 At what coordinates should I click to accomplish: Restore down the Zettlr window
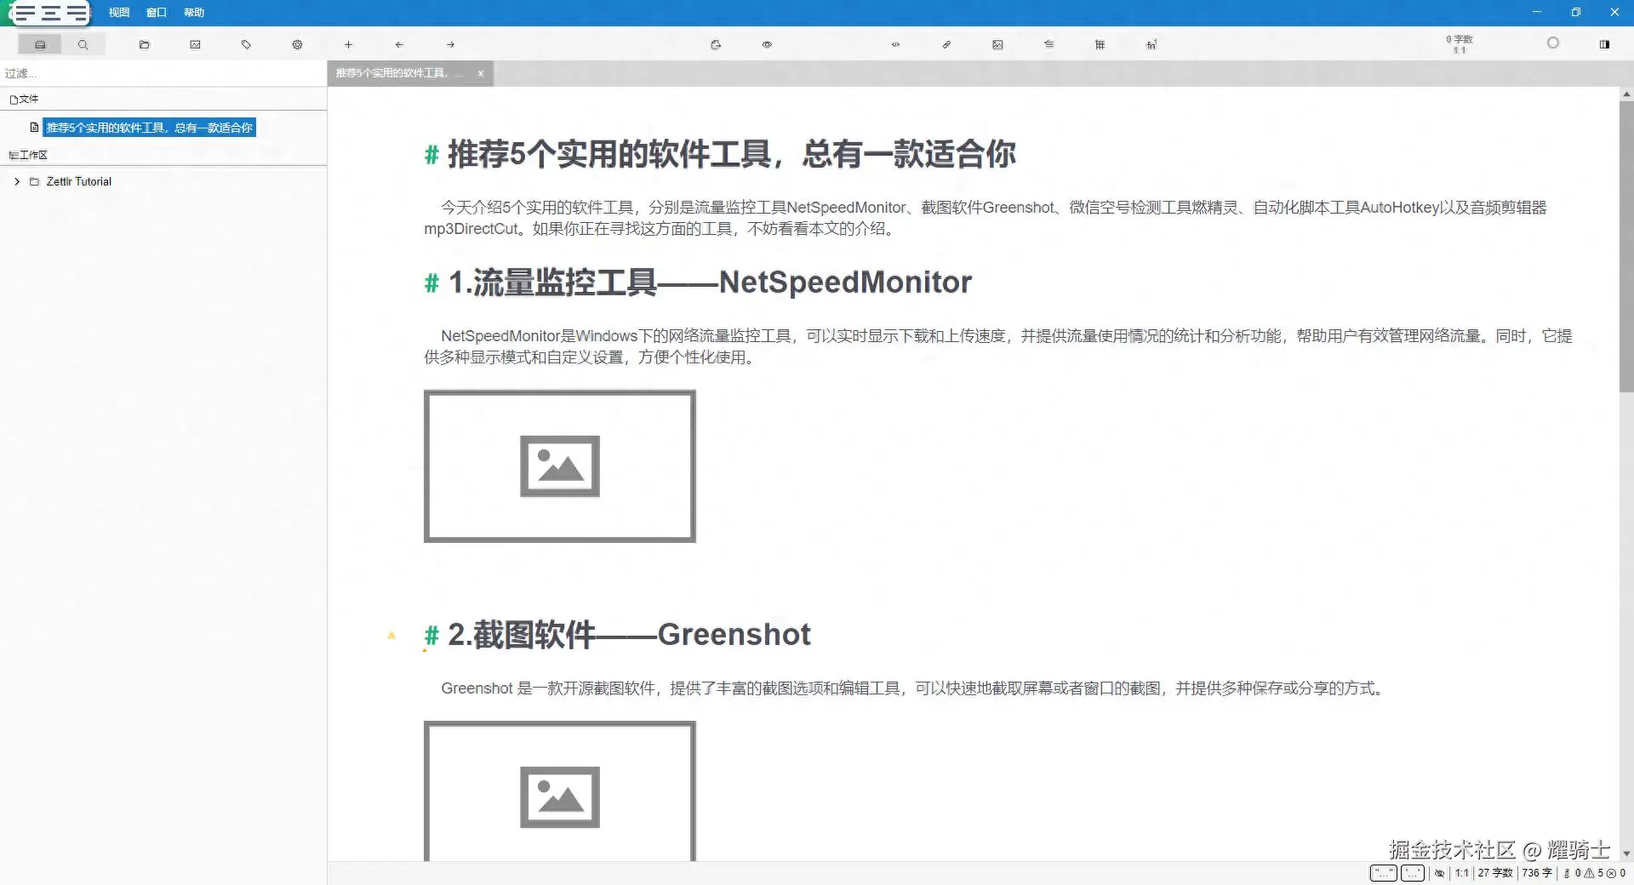pyautogui.click(x=1576, y=12)
